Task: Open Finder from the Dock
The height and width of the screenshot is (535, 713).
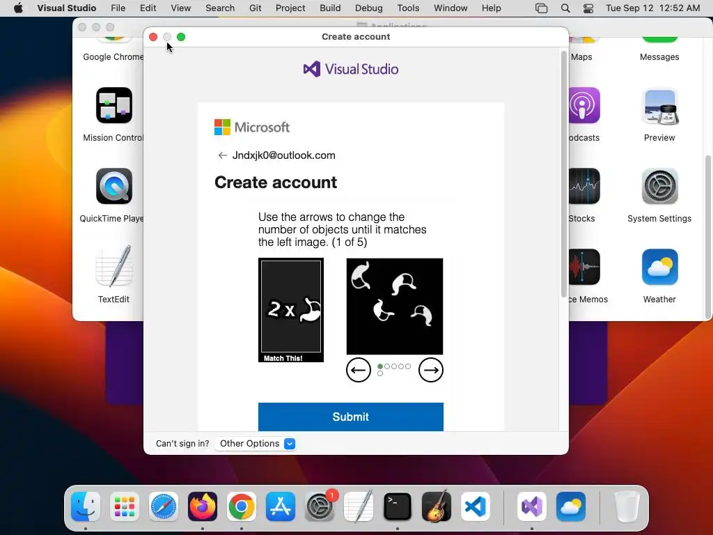Action: [x=86, y=506]
